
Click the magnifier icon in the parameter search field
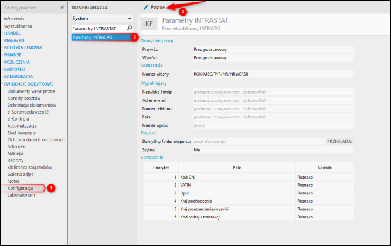[130, 28]
